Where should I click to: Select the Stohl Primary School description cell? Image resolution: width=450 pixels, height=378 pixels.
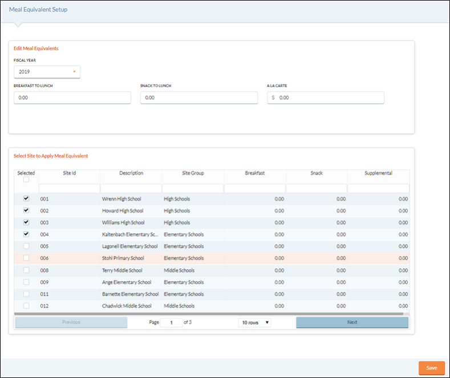point(123,258)
